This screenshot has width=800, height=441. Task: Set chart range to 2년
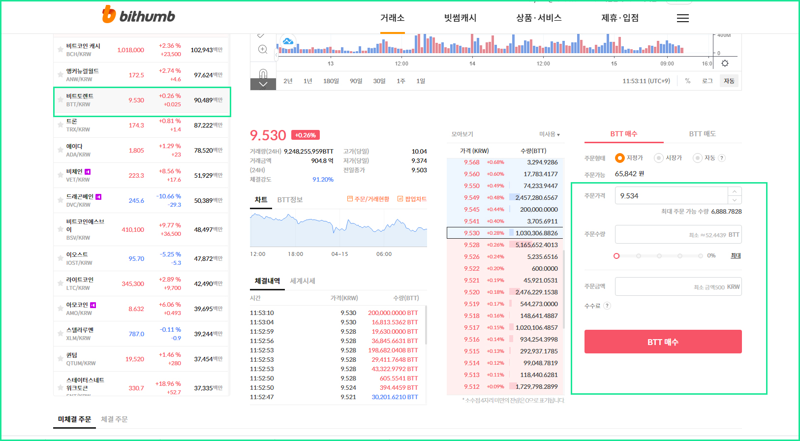coord(288,81)
